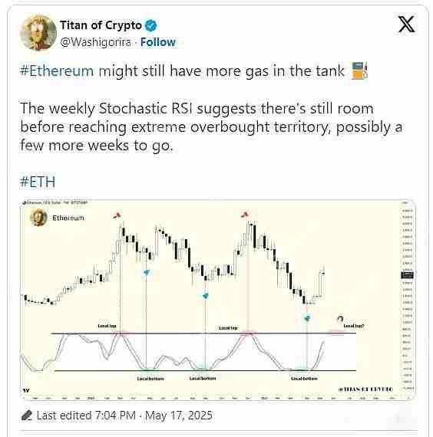Click the Titan of Crypto display name
The width and height of the screenshot is (433, 437).
click(101, 25)
